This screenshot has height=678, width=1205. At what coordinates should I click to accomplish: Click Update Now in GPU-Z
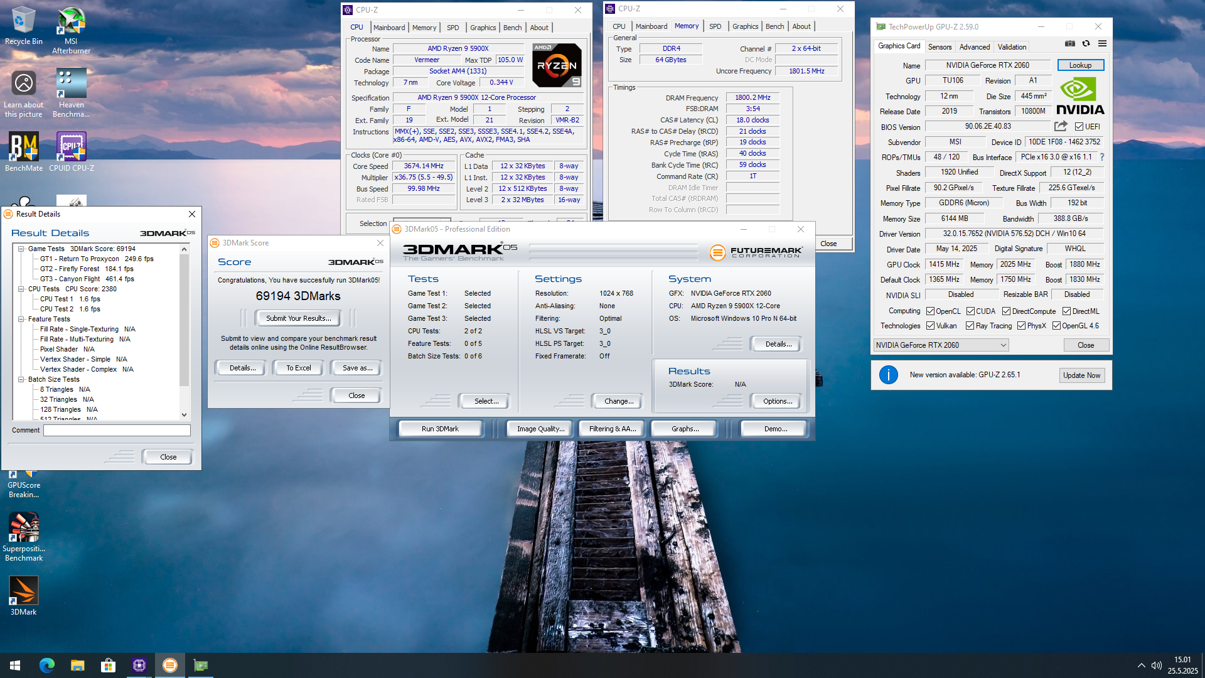tap(1081, 375)
